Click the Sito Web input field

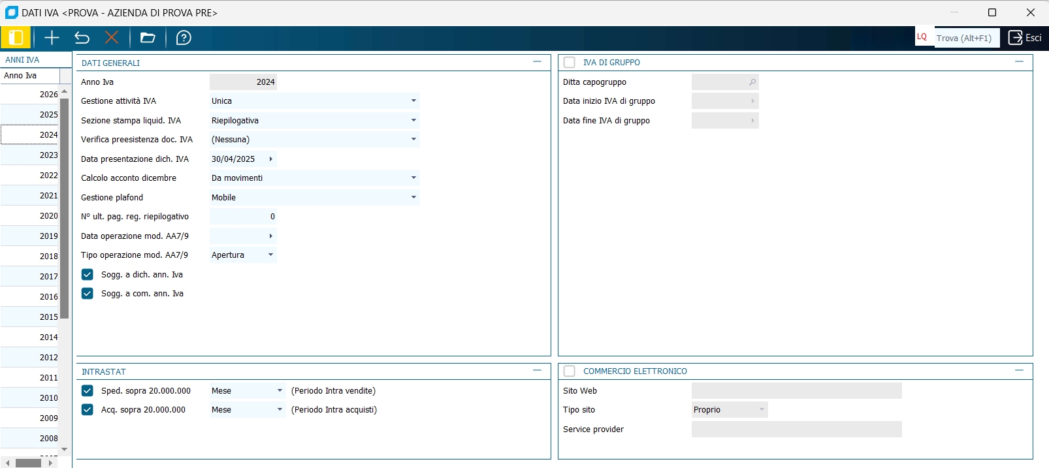796,391
